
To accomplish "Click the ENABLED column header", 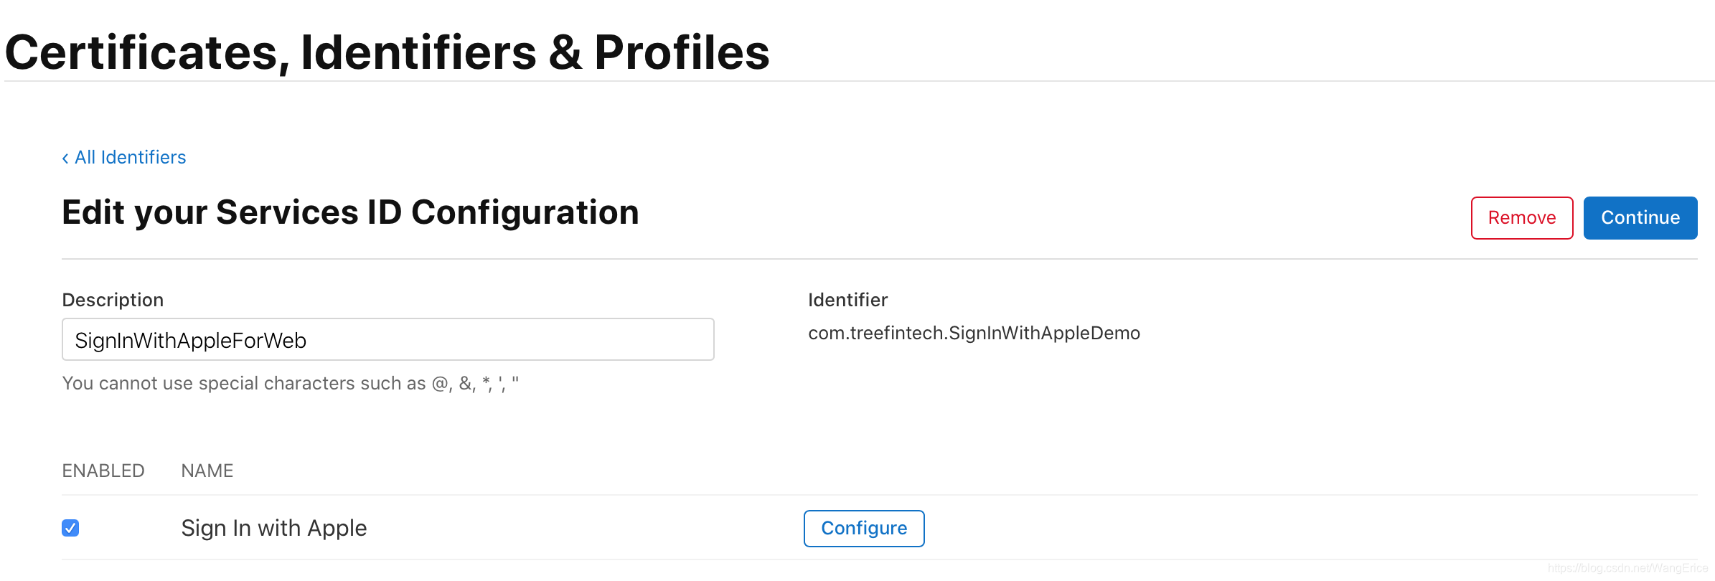I will [x=103, y=471].
